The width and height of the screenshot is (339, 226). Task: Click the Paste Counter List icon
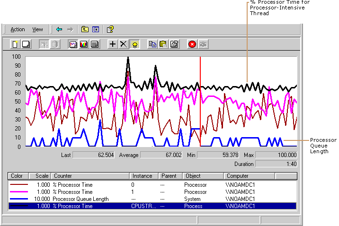coord(163,44)
